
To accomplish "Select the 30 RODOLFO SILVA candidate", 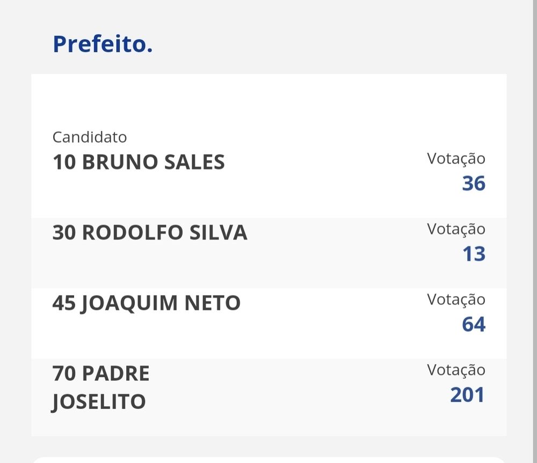I will pos(150,232).
